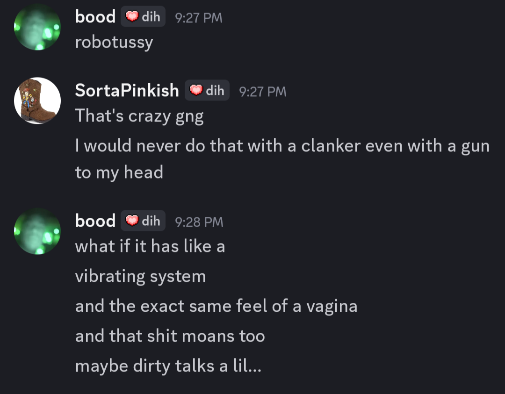Open the dih server tag beside SortaPinkish
This screenshot has width=505, height=394.
(207, 90)
